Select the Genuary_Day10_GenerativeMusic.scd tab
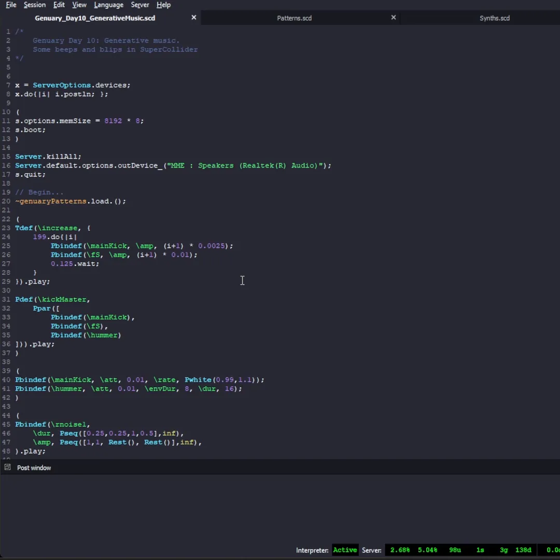The width and height of the screenshot is (560, 560). click(x=95, y=18)
